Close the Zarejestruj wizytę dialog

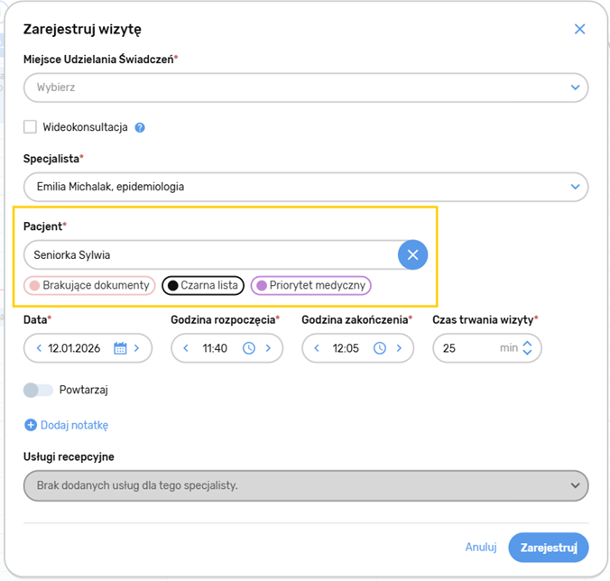click(579, 29)
